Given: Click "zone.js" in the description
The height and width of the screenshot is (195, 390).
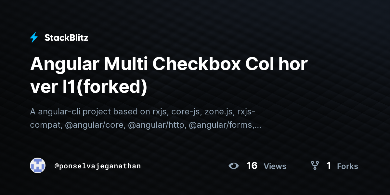Looking at the screenshot, I should pyautogui.click(x=219, y=112).
